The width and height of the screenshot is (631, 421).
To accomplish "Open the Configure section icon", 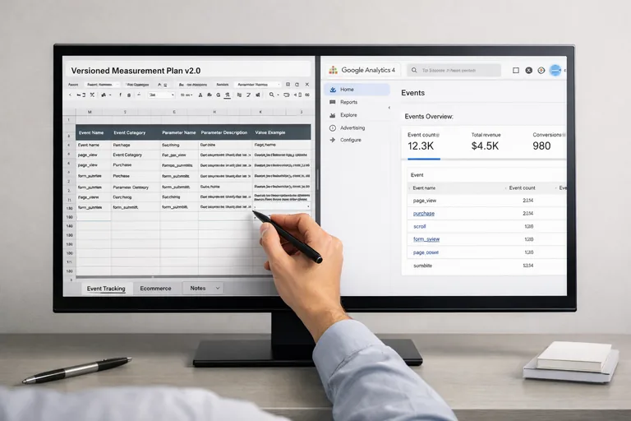I will click(332, 140).
